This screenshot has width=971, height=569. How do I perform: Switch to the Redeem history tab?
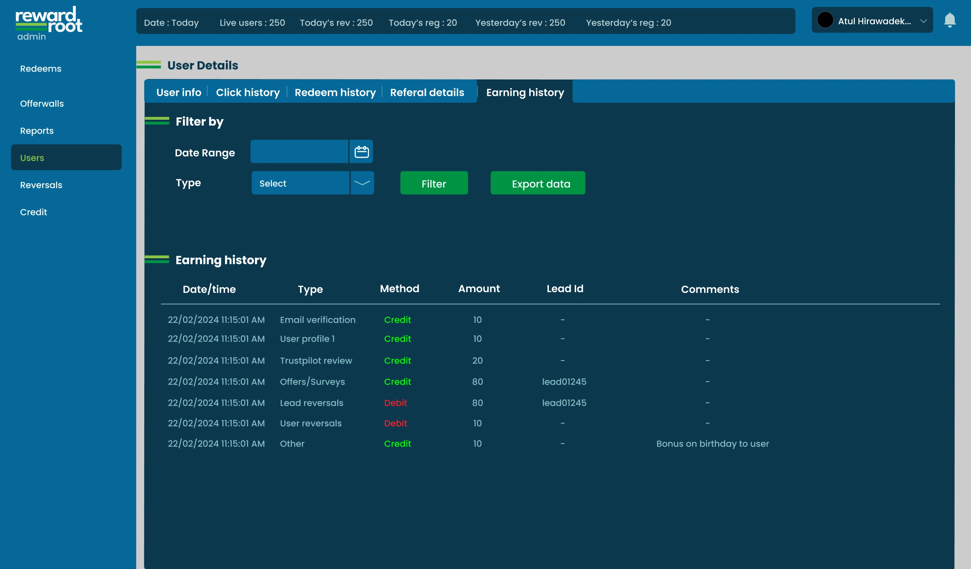click(335, 92)
